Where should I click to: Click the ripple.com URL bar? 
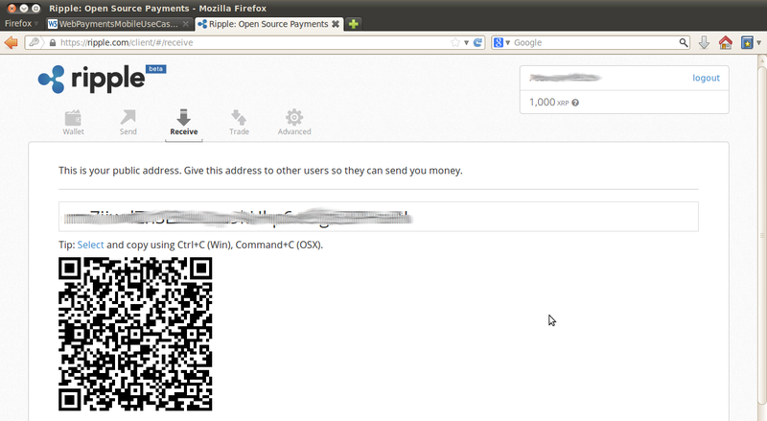tap(254, 42)
